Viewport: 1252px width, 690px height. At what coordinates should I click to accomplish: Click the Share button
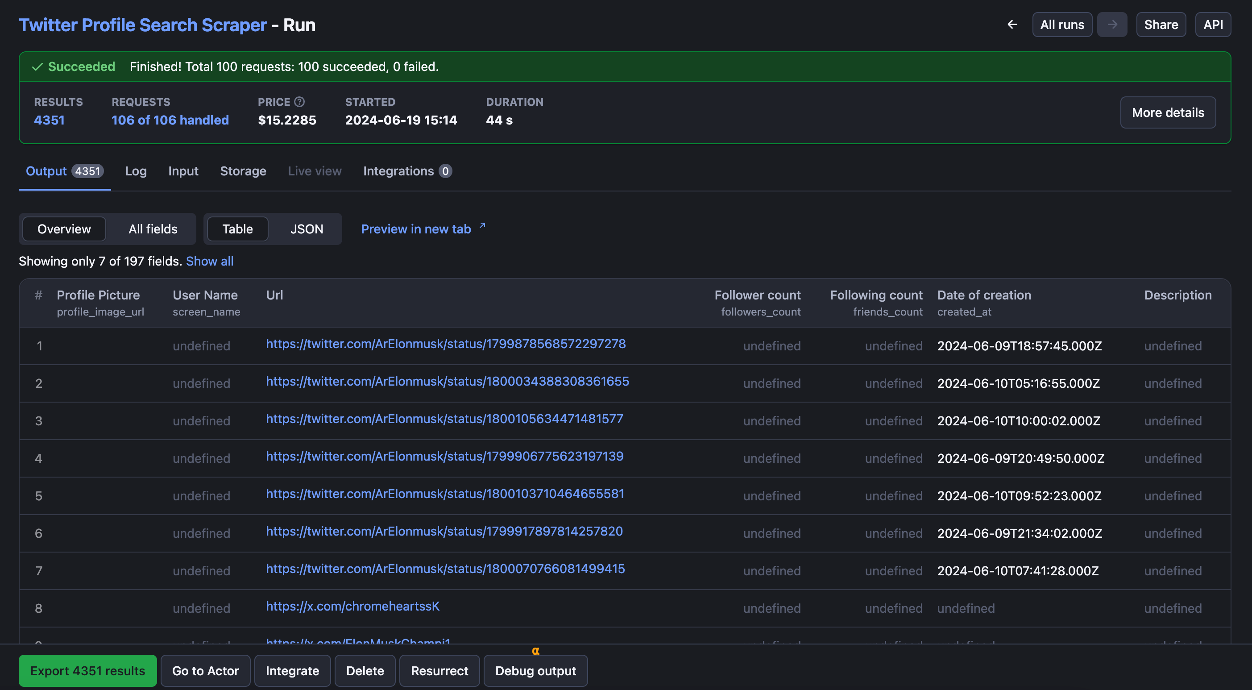[x=1161, y=24]
